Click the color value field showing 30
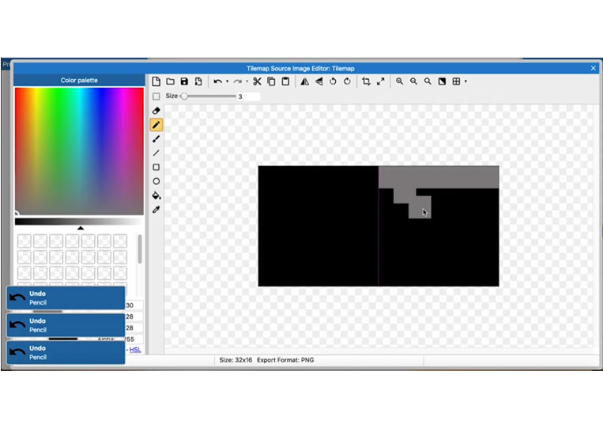603x428 pixels. tap(134, 305)
